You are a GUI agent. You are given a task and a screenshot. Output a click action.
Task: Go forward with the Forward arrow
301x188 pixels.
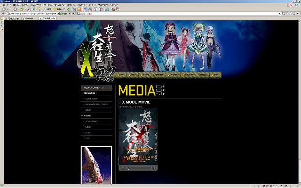15,9
